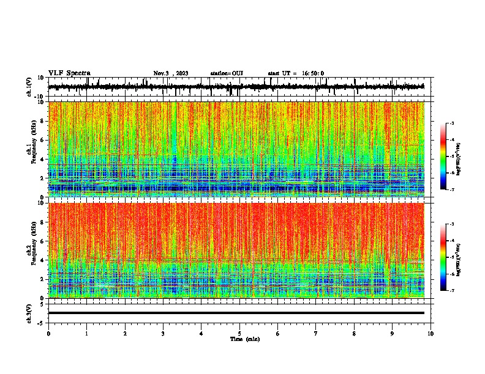485x374 pixels.
Task: Click time axis tick label "5"
Action: [x=239, y=334]
